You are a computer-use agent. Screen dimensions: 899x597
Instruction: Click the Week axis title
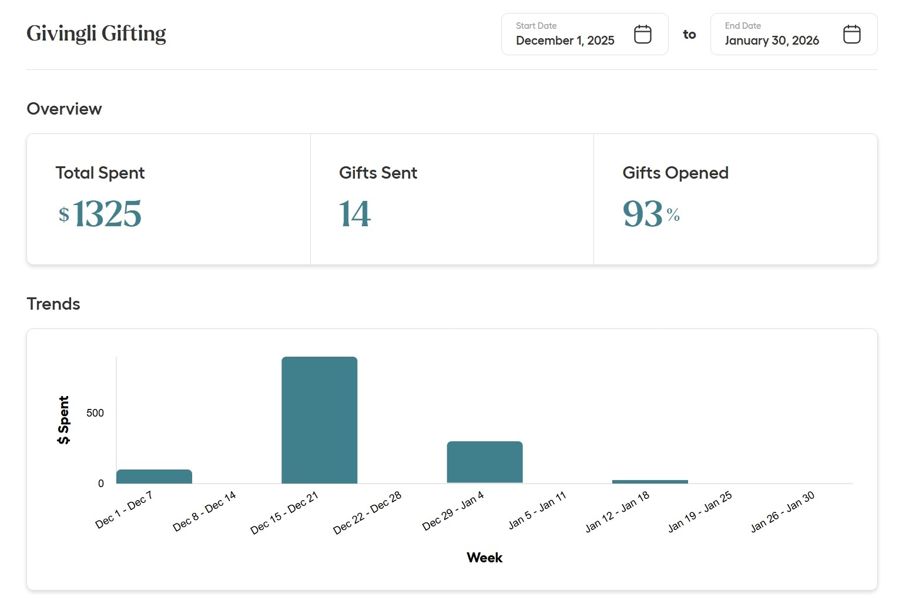pos(484,557)
